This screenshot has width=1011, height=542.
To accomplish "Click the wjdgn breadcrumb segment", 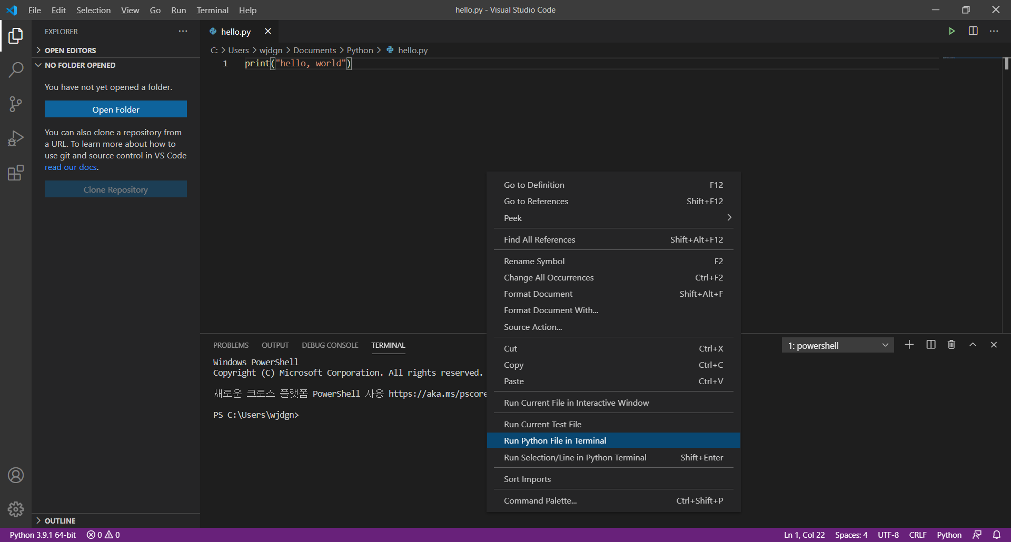I will click(271, 50).
